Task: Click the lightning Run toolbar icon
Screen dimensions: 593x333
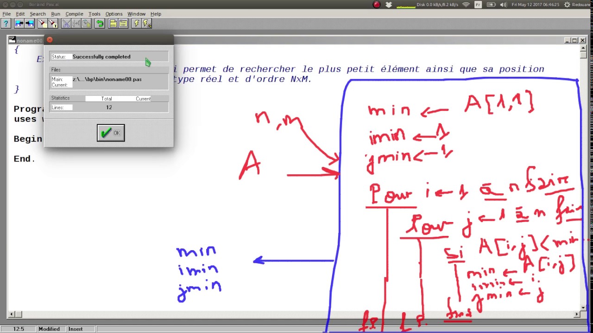Action: (x=136, y=23)
